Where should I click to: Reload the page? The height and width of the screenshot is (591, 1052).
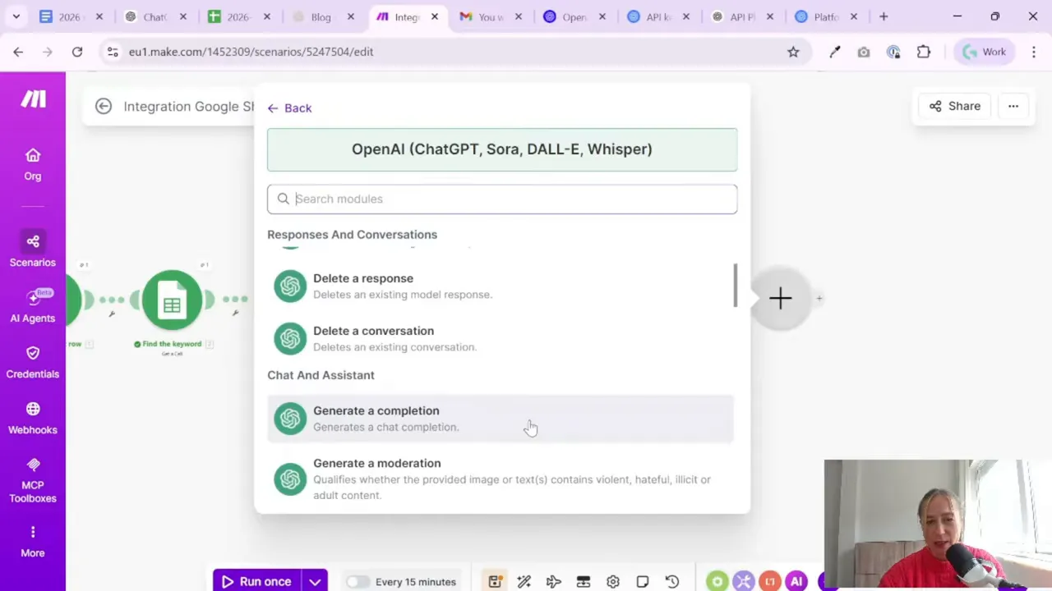point(77,52)
